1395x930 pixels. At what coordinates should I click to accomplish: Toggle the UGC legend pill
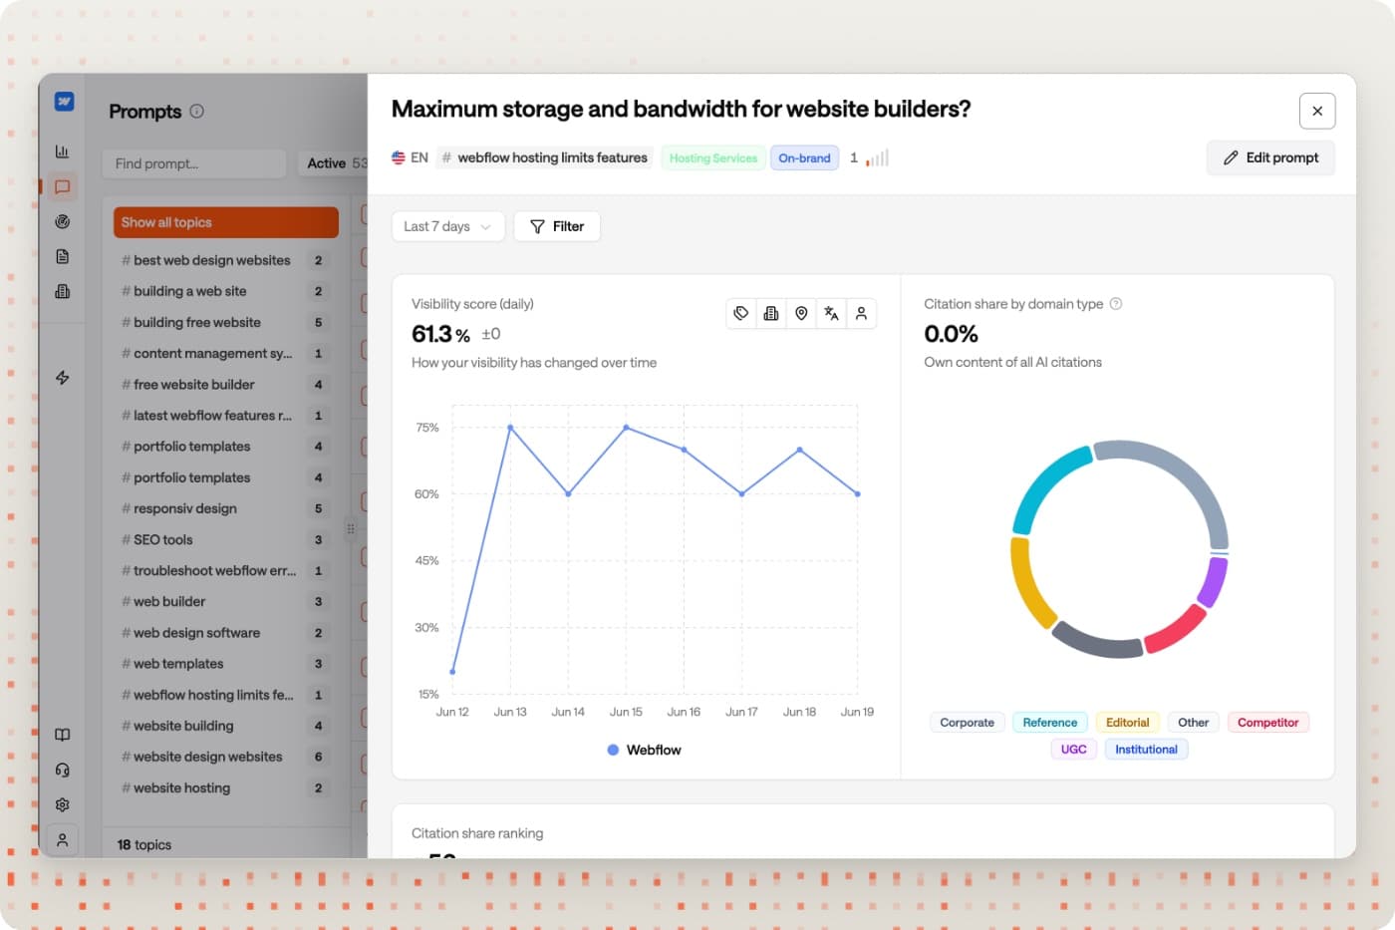1073,750
